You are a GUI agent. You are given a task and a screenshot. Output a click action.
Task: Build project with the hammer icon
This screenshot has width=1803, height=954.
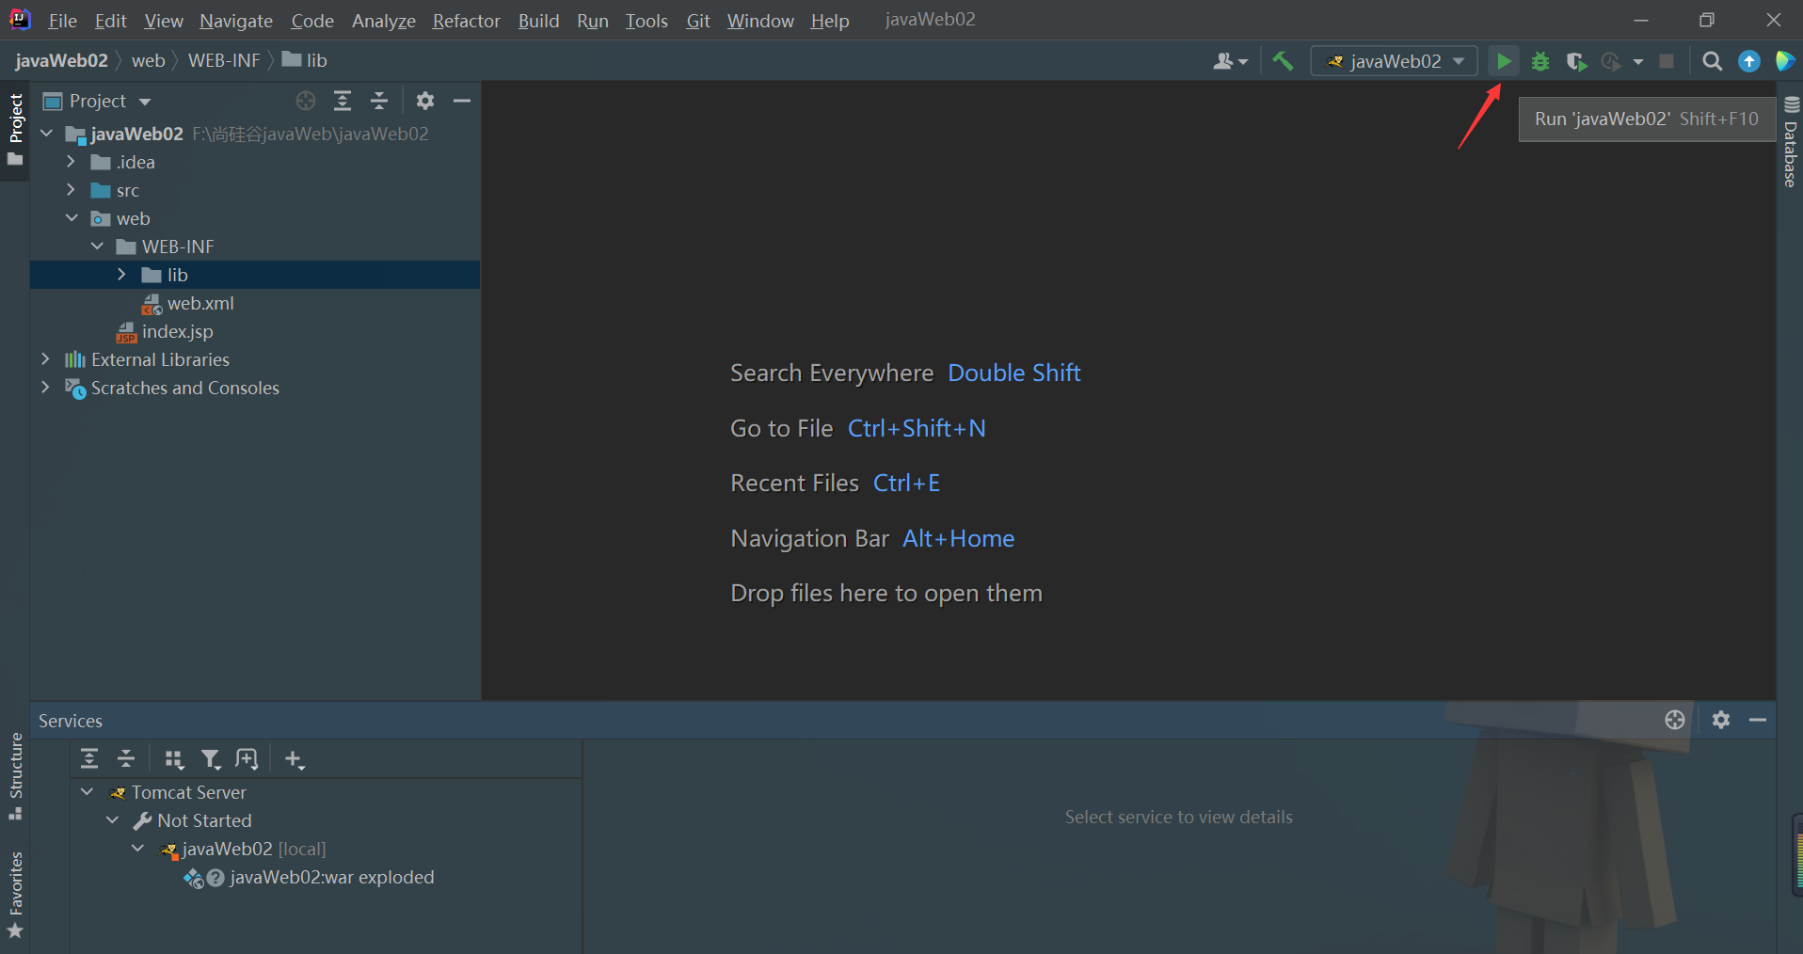1283,61
